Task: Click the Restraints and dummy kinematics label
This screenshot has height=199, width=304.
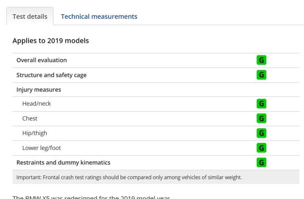Action: pyautogui.click(x=63, y=163)
